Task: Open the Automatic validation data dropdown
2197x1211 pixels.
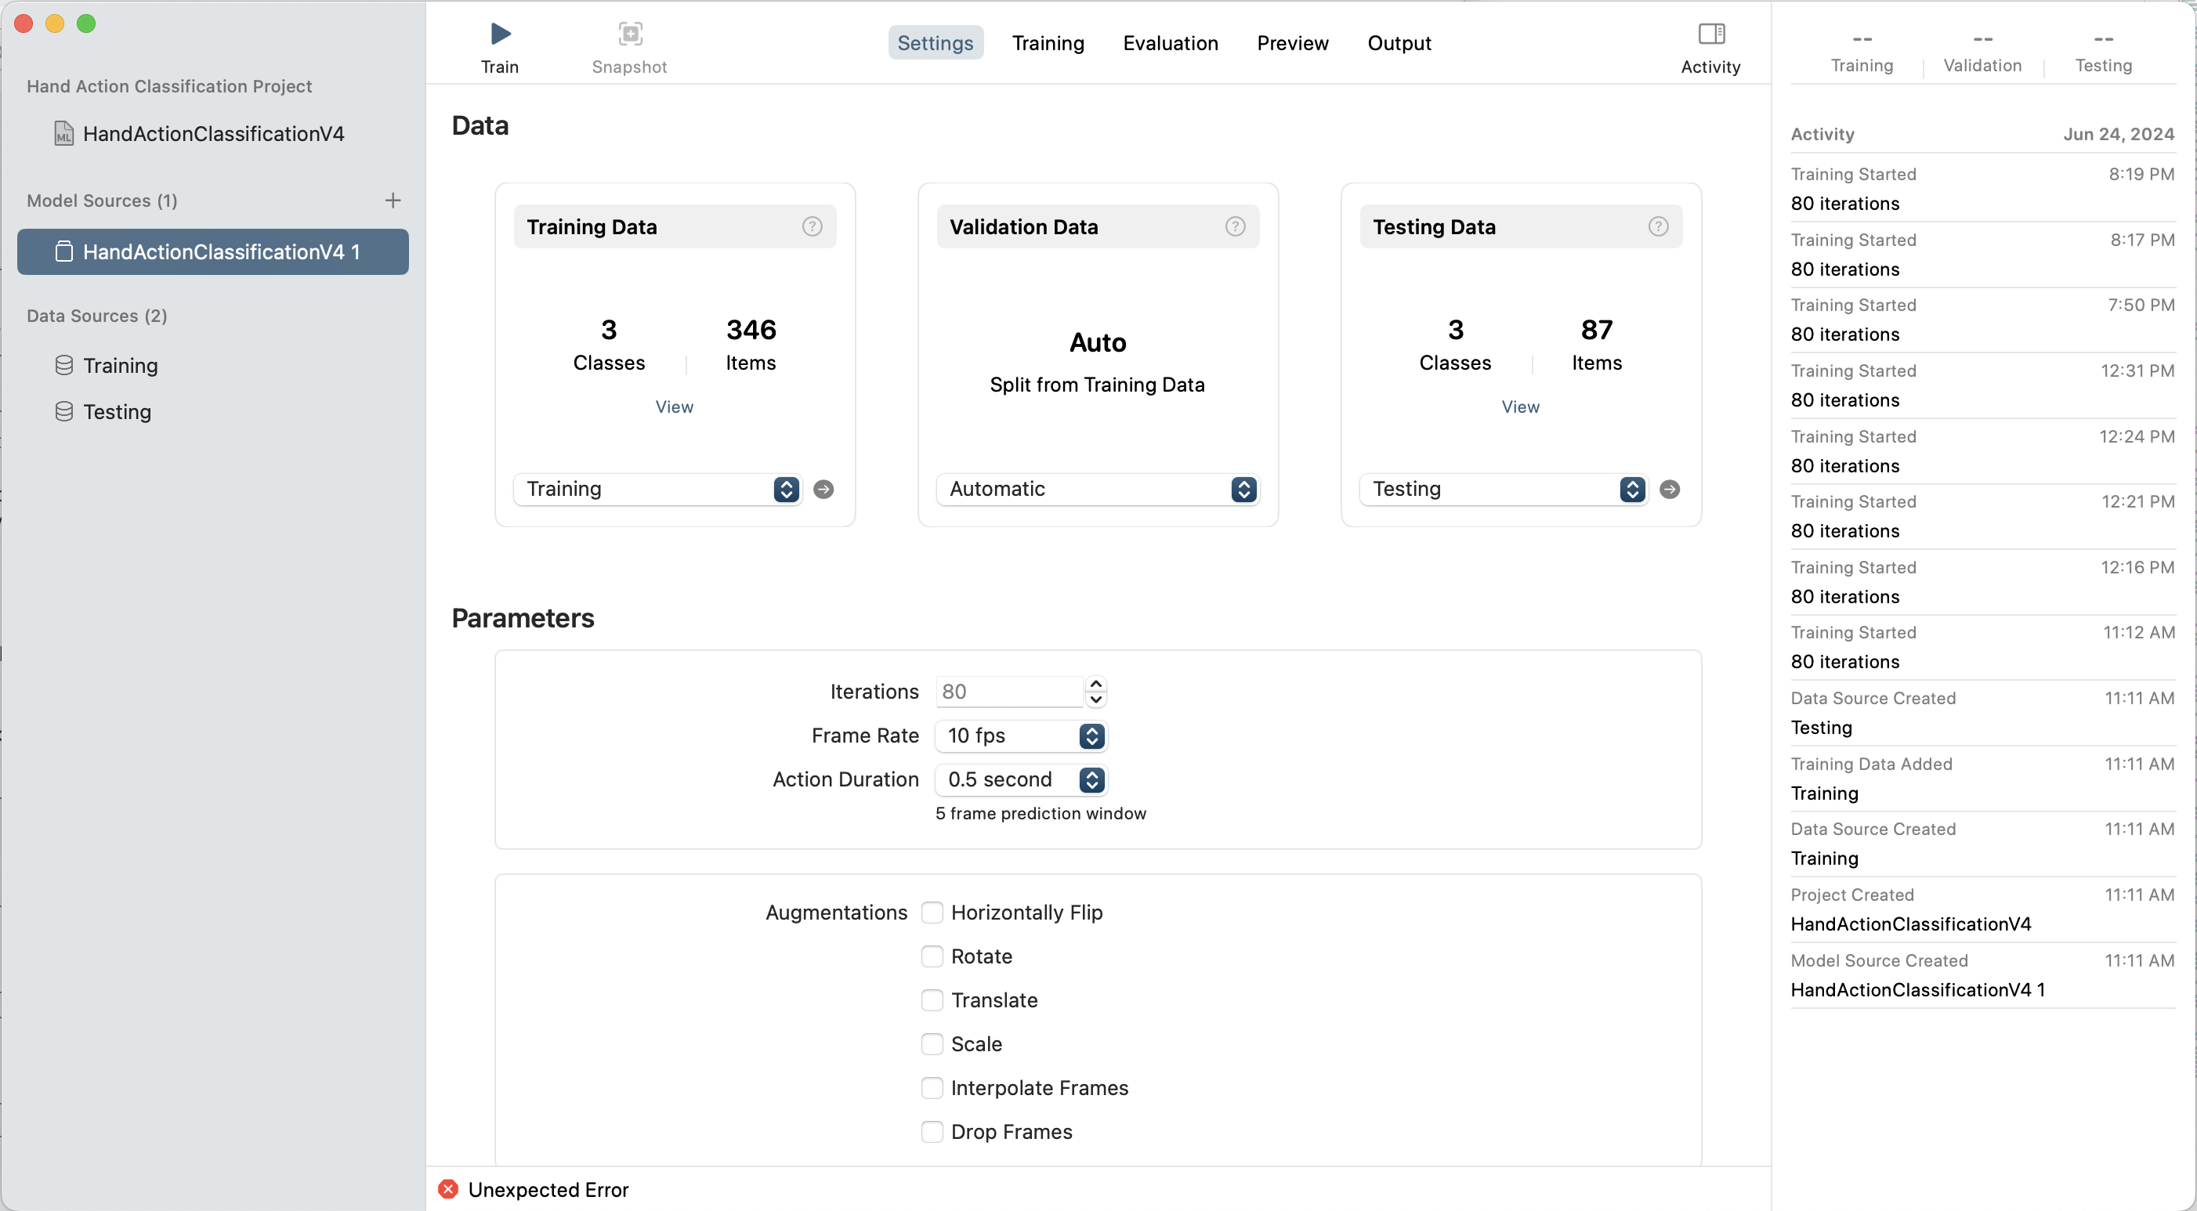Action: click(1097, 490)
